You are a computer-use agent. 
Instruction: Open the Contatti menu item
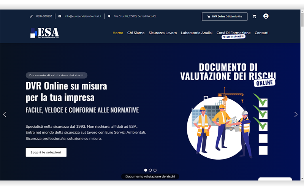point(261,33)
